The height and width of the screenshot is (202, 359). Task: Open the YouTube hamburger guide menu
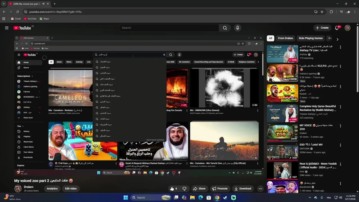click(7, 28)
